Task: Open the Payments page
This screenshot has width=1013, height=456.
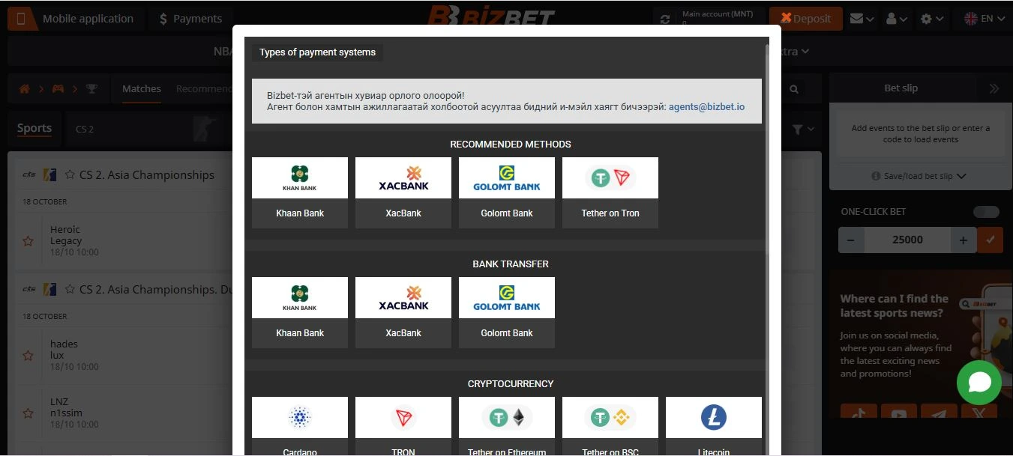Action: coord(190,19)
